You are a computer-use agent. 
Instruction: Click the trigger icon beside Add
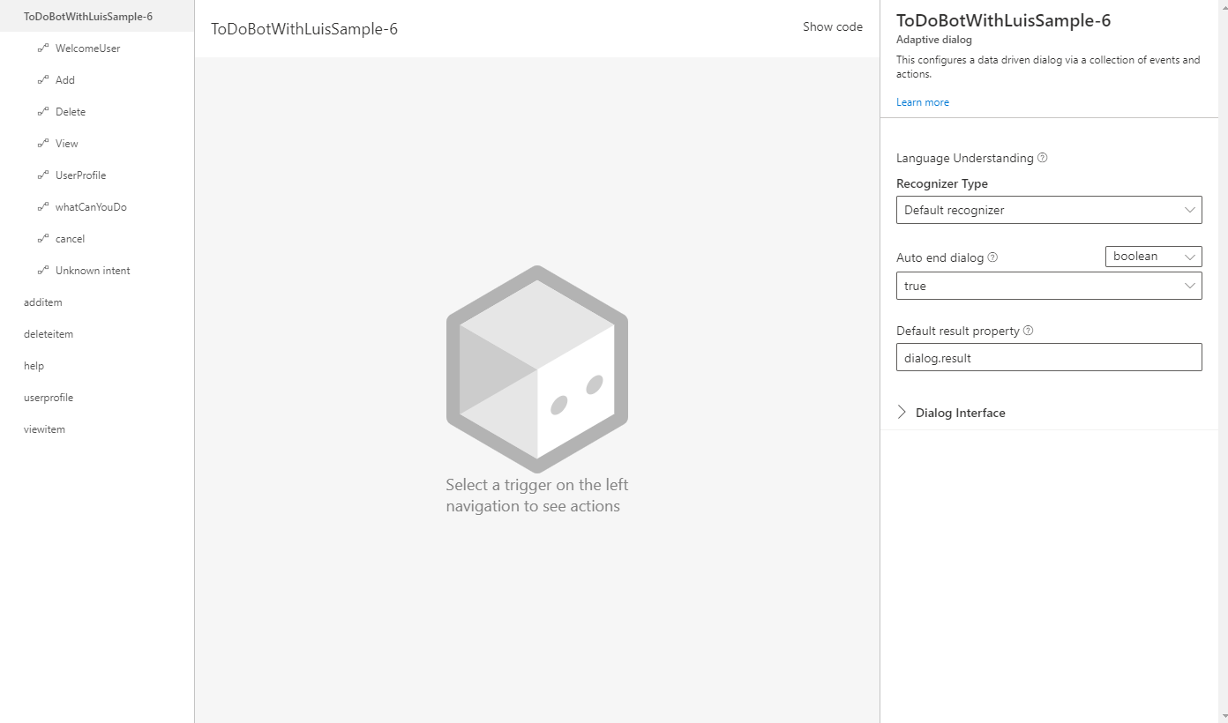43,80
